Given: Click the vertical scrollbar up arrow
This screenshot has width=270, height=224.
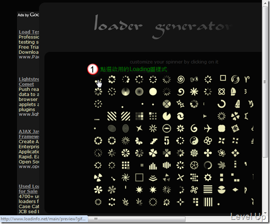Looking at the screenshot, I should pos(265,4).
